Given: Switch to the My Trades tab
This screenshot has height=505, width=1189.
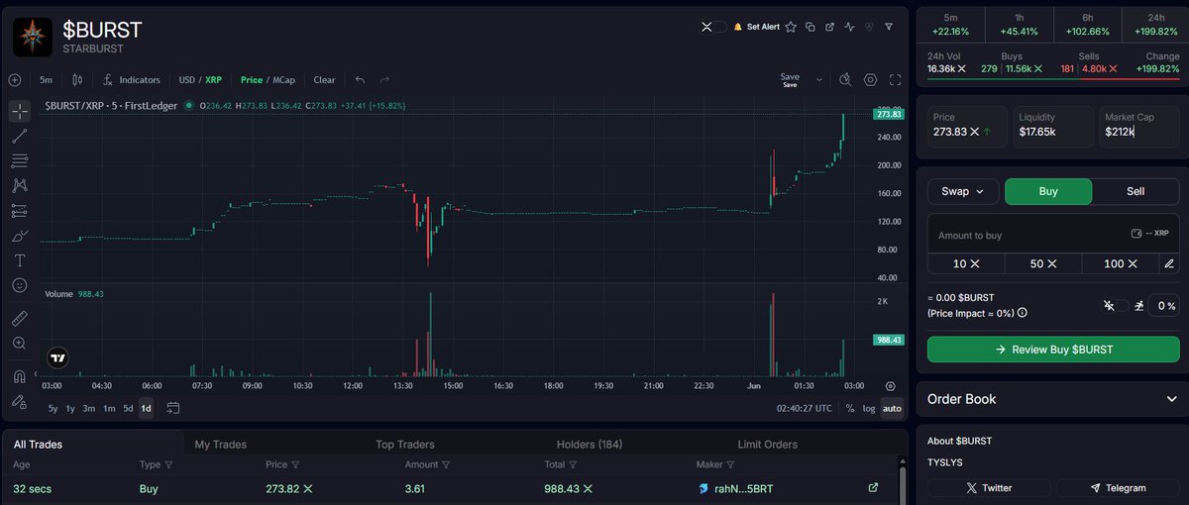Looking at the screenshot, I should (x=220, y=445).
